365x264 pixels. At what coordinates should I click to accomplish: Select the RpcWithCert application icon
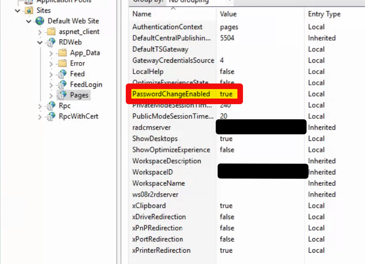click(51, 116)
